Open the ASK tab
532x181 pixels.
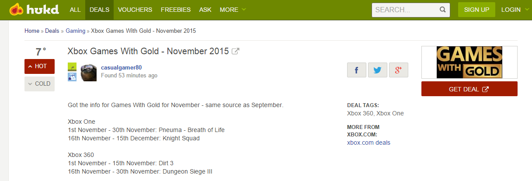(x=205, y=10)
